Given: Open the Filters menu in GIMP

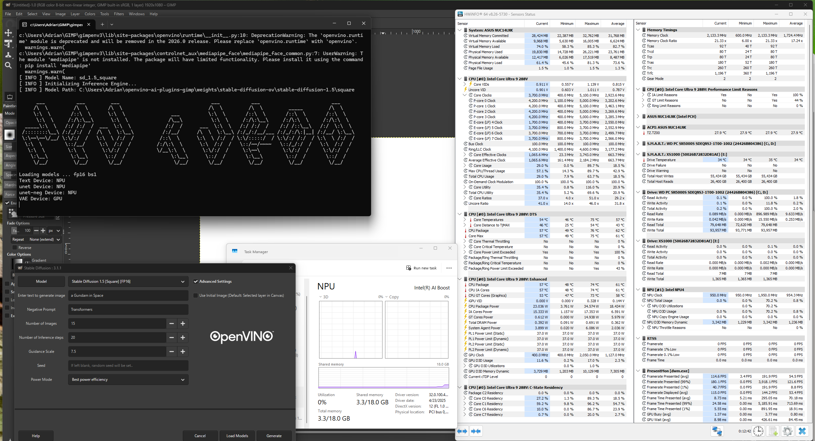Looking at the screenshot, I should coord(119,14).
